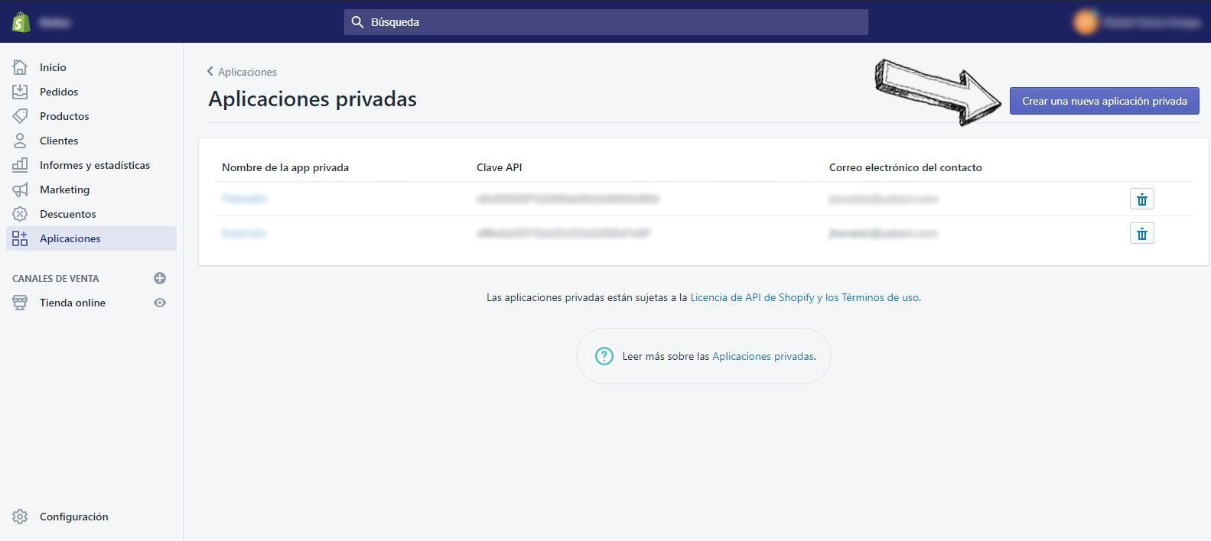Click the Descuentos badge icon
Image resolution: width=1211 pixels, height=541 pixels.
coord(20,214)
